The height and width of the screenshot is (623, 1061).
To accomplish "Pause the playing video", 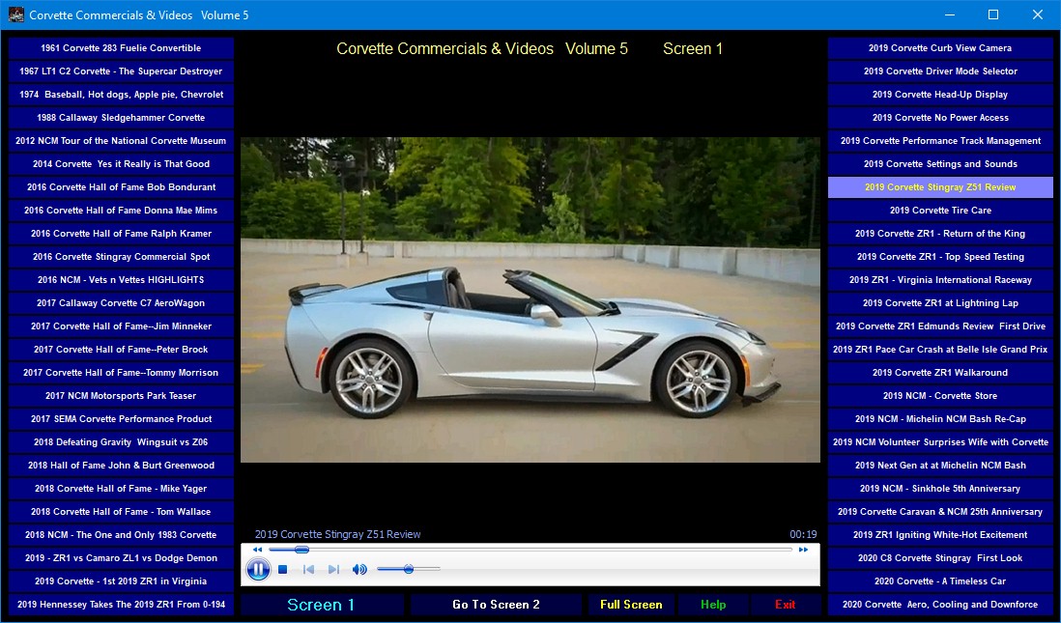I will (258, 570).
